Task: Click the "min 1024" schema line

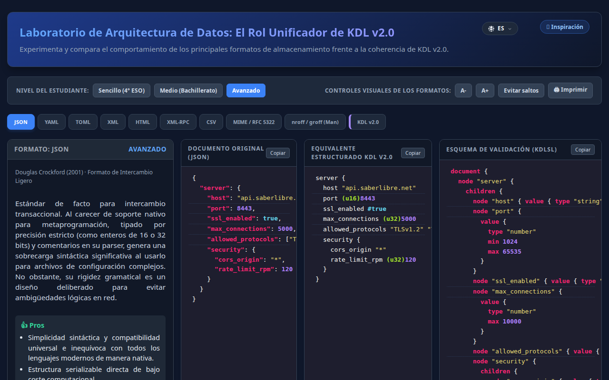Action: 502,241
